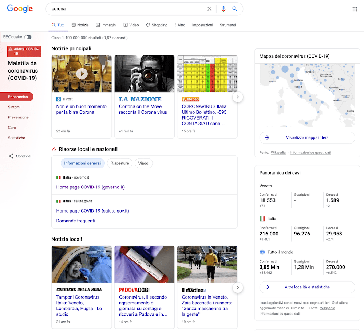Image resolution: width=364 pixels, height=331 pixels.
Task: Select Prevenzione in the COVID sidebar
Action: 18,117
